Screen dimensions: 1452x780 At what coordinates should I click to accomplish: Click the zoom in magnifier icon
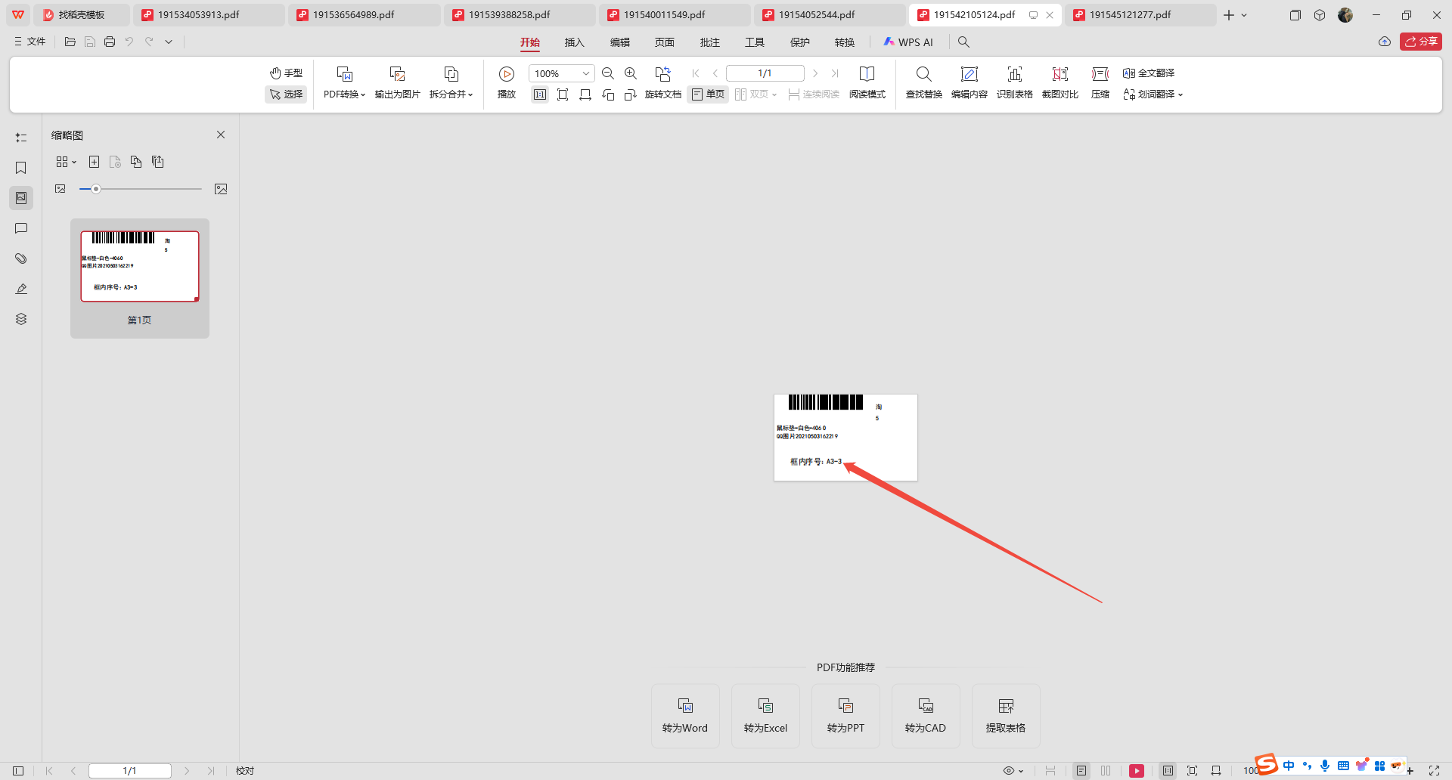631,73
